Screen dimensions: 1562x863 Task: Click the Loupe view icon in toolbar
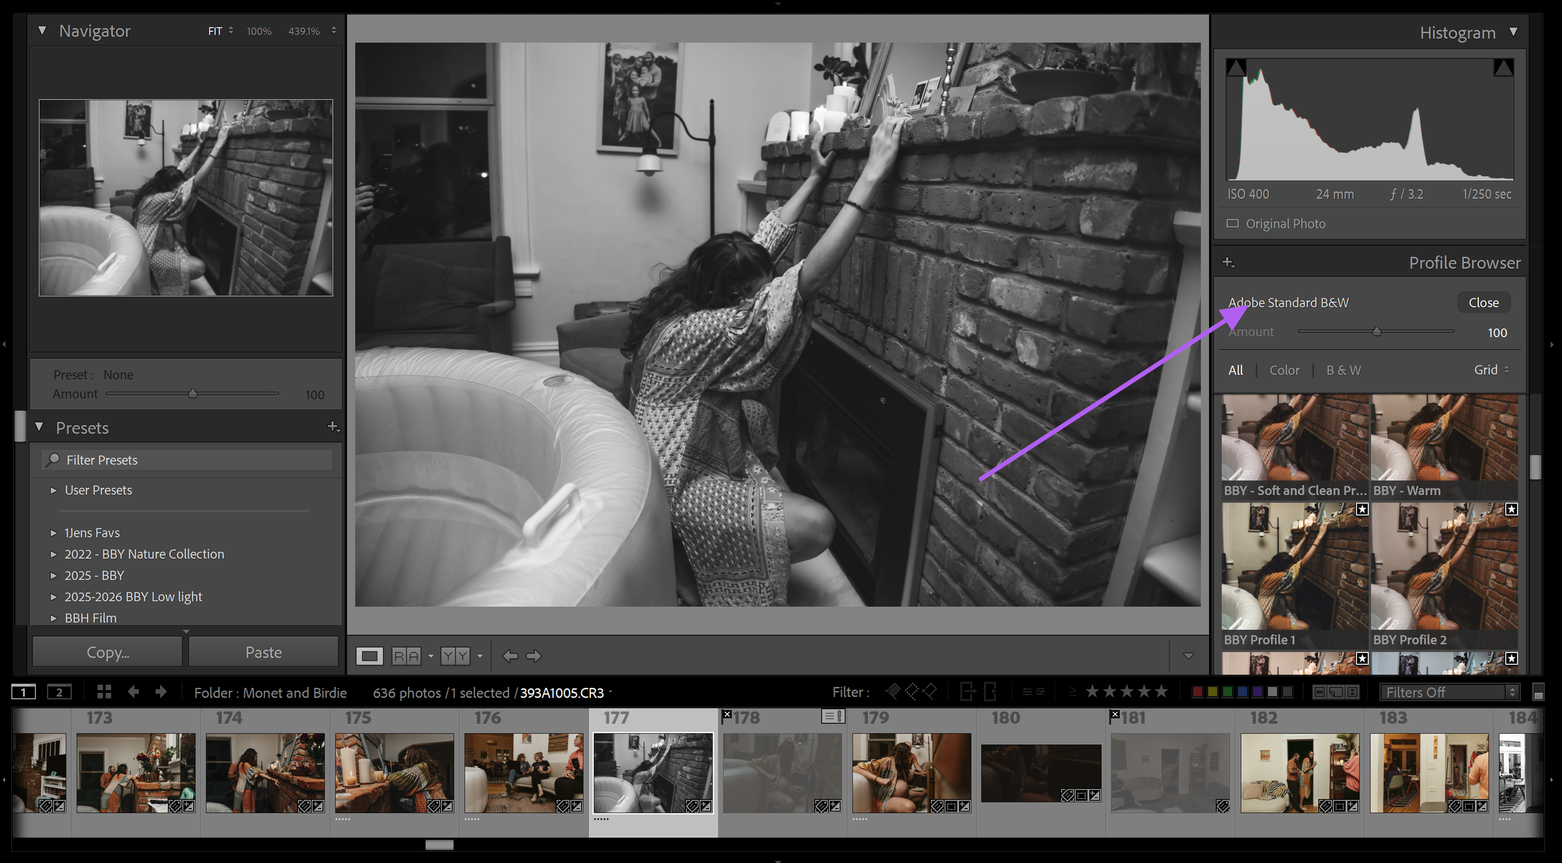coord(369,656)
